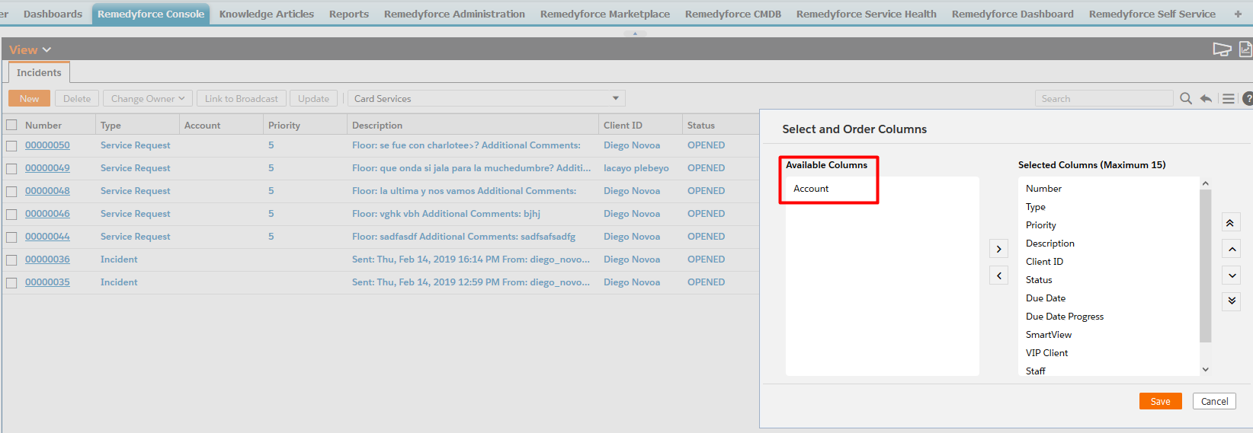
Task: Move selected column to bottom
Action: (1232, 301)
